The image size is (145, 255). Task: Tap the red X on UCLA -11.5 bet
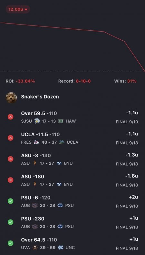pos(11,138)
